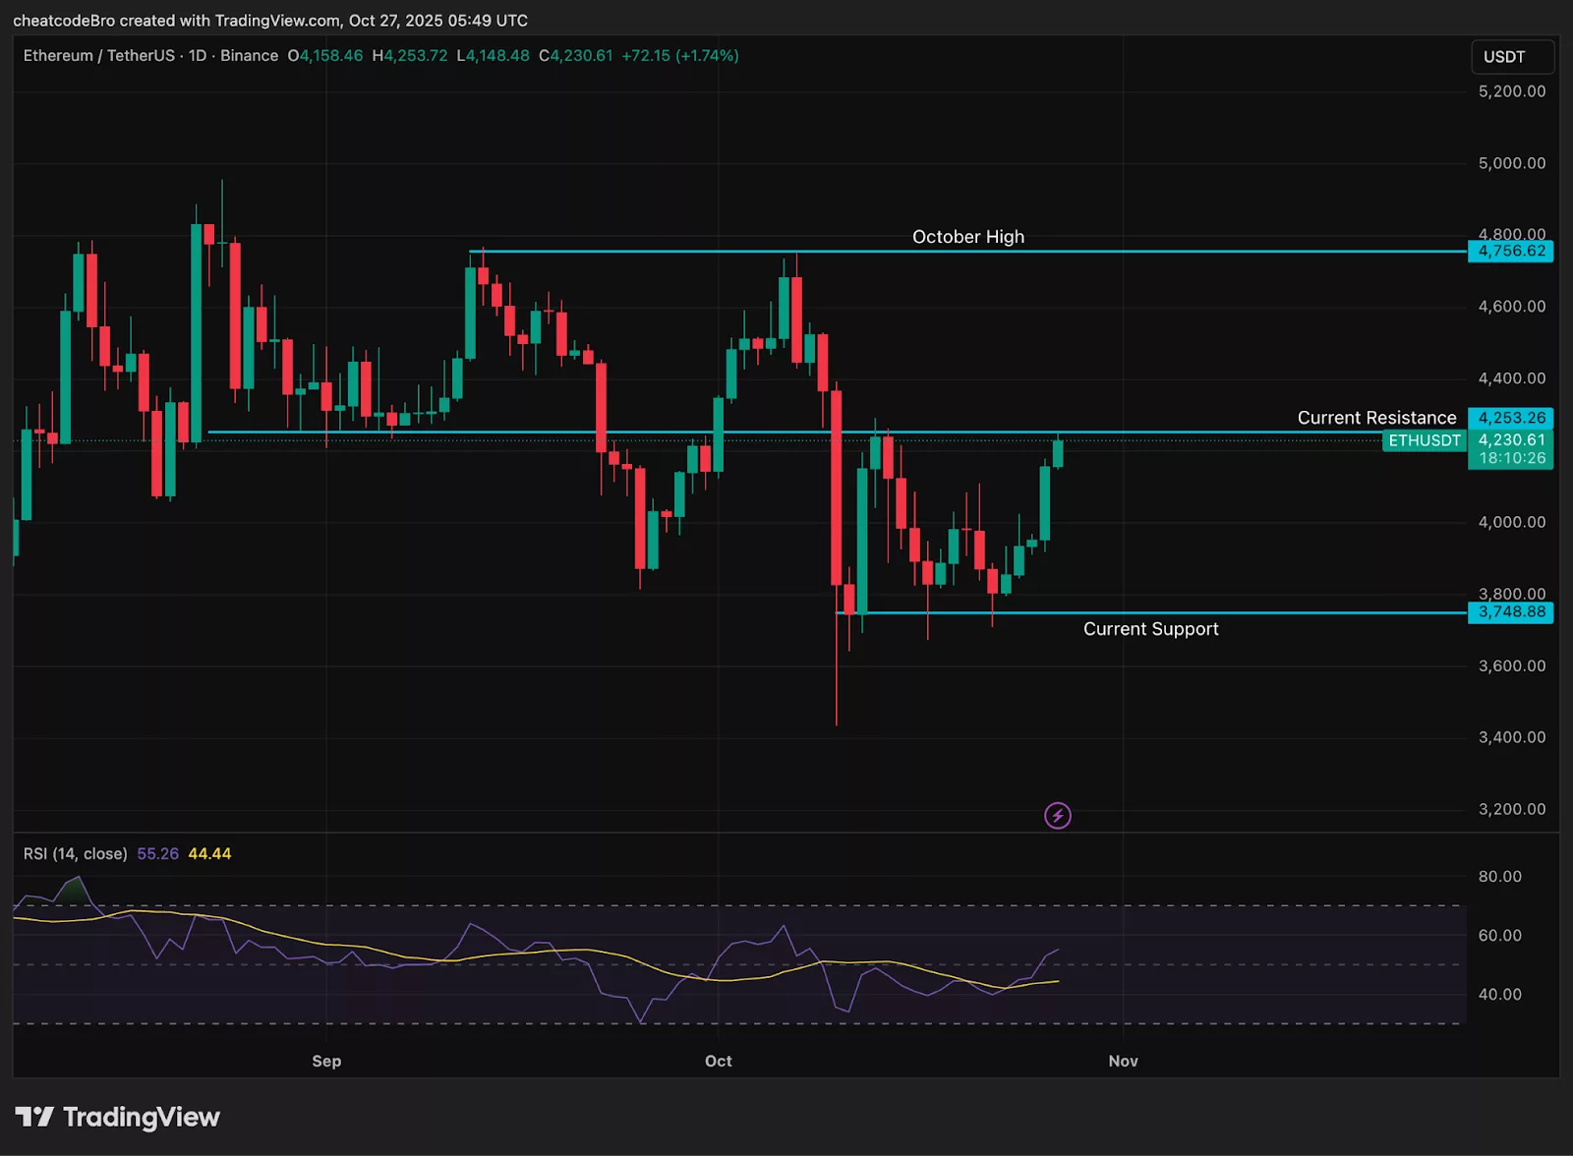Click the Ethereum / TetherUS symbol name
The height and width of the screenshot is (1156, 1573).
tap(98, 56)
